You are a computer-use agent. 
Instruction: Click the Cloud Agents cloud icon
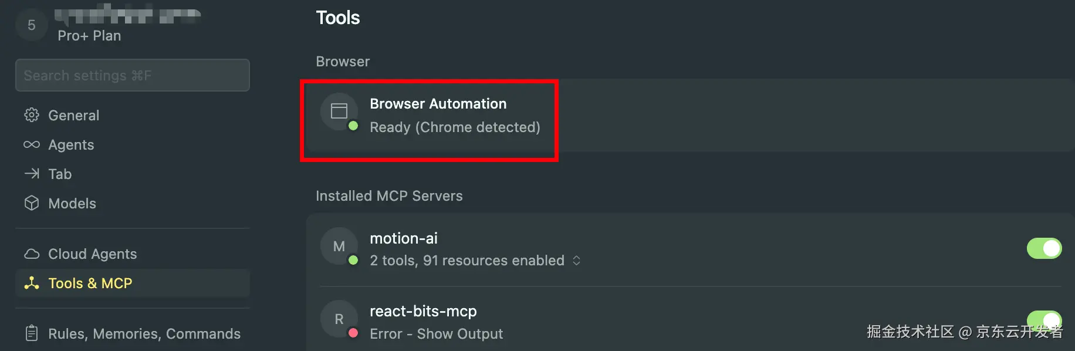(x=32, y=254)
